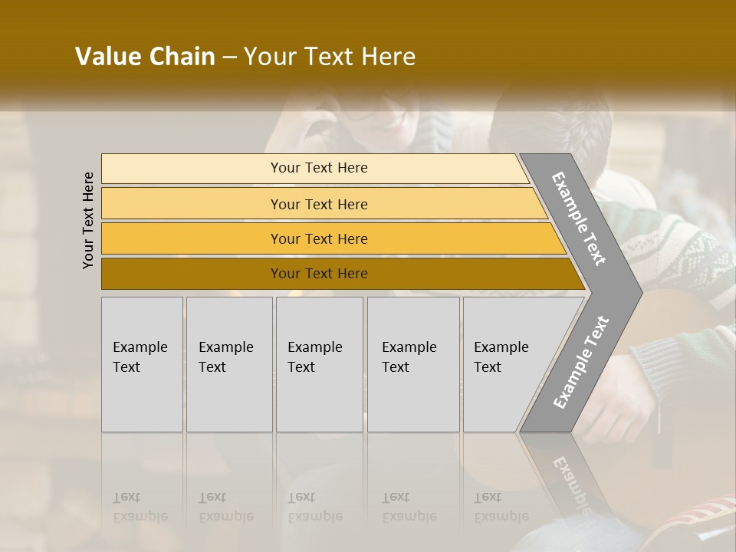Select "Your Text Here" in the slide title
The height and width of the screenshot is (552, 736).
[330, 57]
